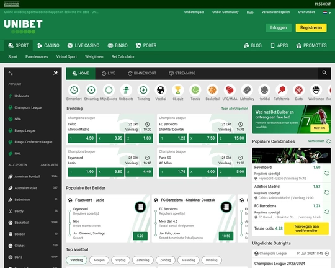The height and width of the screenshot is (268, 335).
Task: Select the Vrijdag date filter
Action: [x=120, y=260]
